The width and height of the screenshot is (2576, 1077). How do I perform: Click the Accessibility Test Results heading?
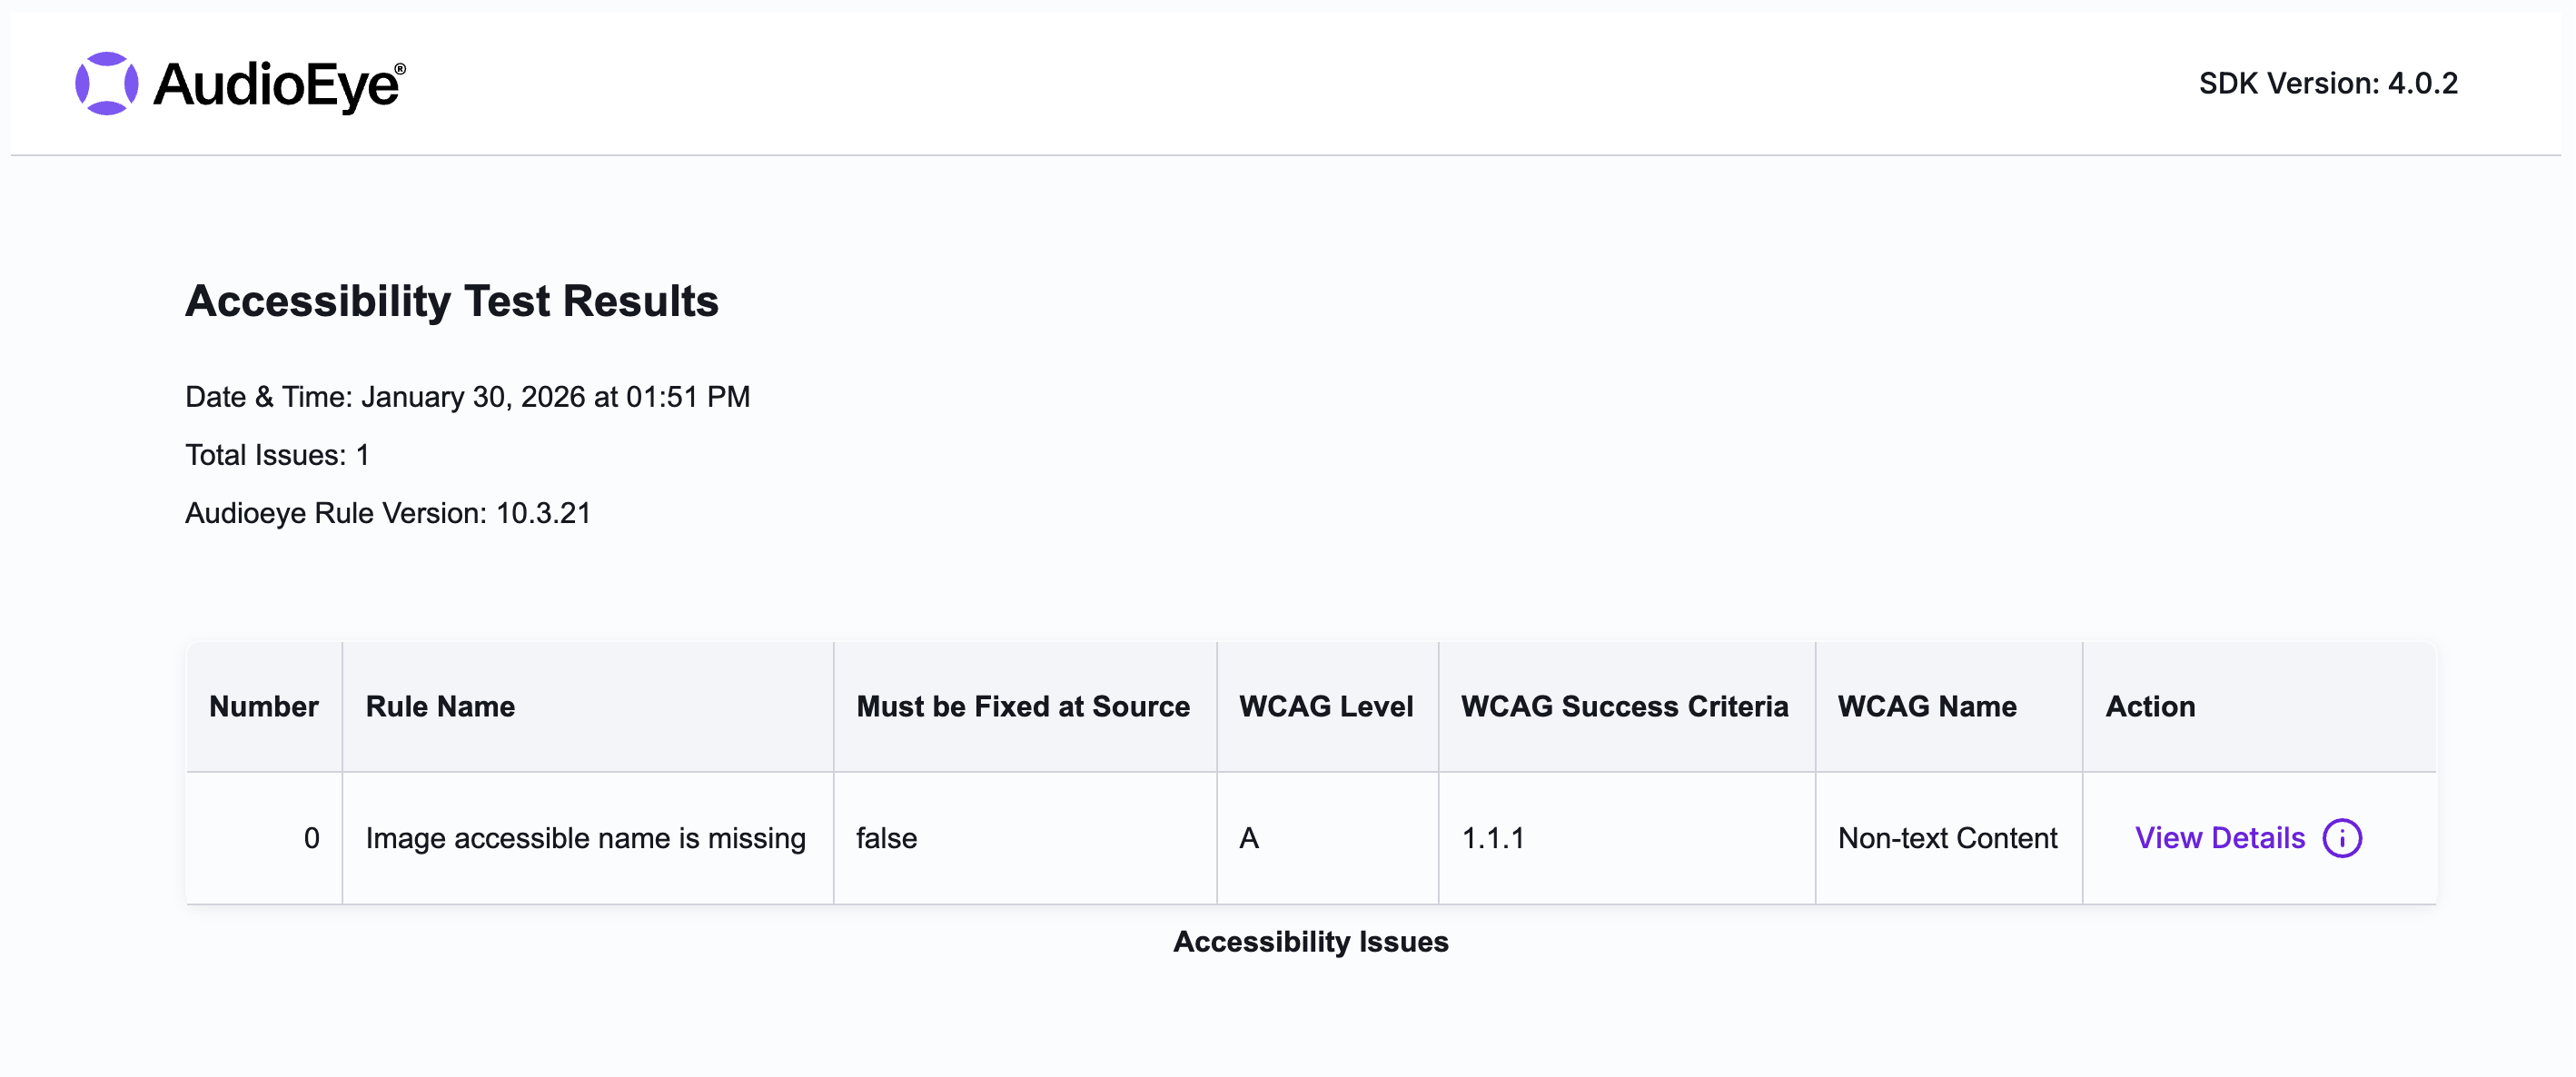tap(452, 300)
